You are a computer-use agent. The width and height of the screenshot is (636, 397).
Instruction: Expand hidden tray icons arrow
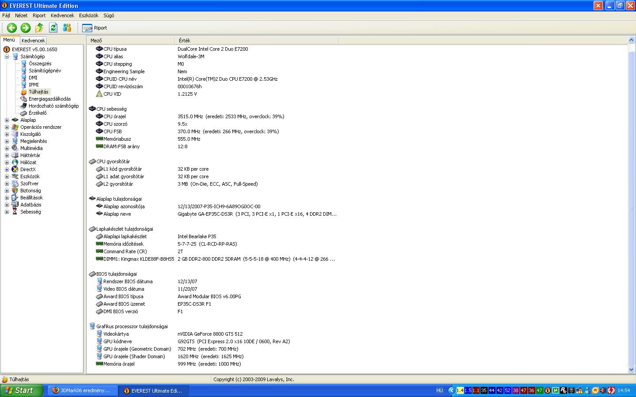451,390
